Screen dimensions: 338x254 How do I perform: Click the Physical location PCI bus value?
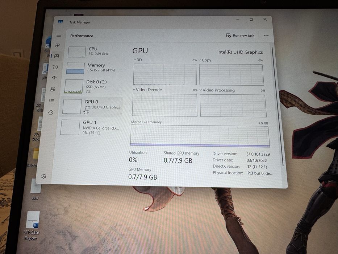[x=260, y=173]
